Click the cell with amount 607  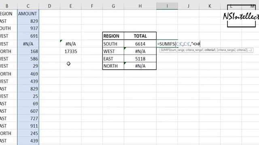(x=28, y=111)
